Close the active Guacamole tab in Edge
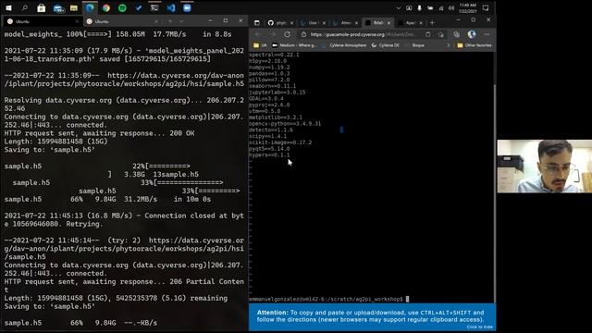Viewport: 592px width, 333px height. pos(388,23)
